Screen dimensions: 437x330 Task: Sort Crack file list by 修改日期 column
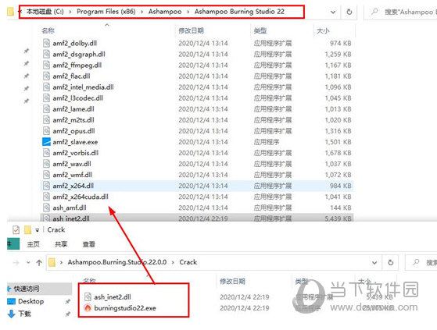click(x=232, y=282)
